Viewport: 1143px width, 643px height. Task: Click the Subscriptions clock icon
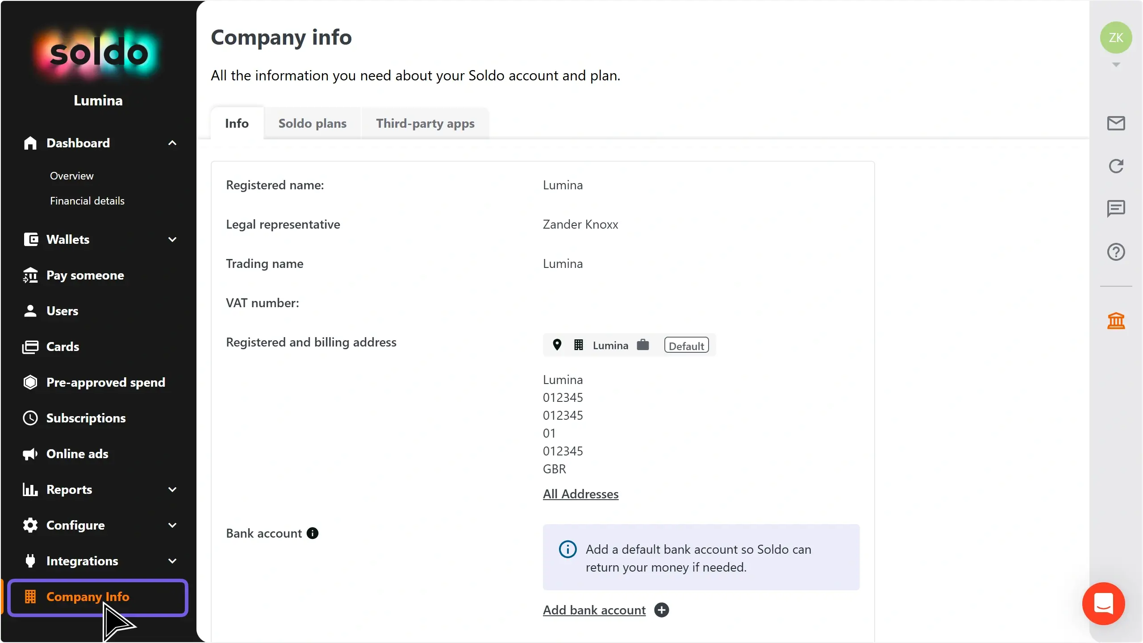point(30,418)
